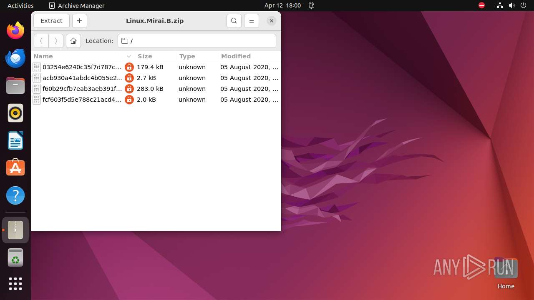Add files with the plus button
The height and width of the screenshot is (300, 534).
point(80,21)
